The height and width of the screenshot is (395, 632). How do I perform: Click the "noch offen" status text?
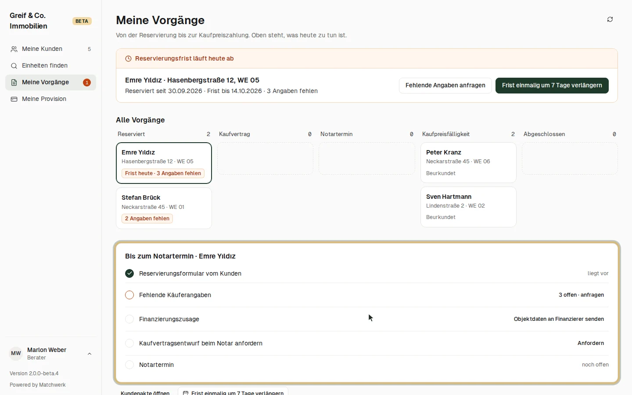595,365
